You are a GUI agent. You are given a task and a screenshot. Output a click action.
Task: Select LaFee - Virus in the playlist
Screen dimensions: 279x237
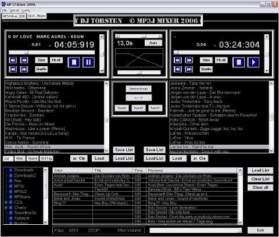[219, 138]
